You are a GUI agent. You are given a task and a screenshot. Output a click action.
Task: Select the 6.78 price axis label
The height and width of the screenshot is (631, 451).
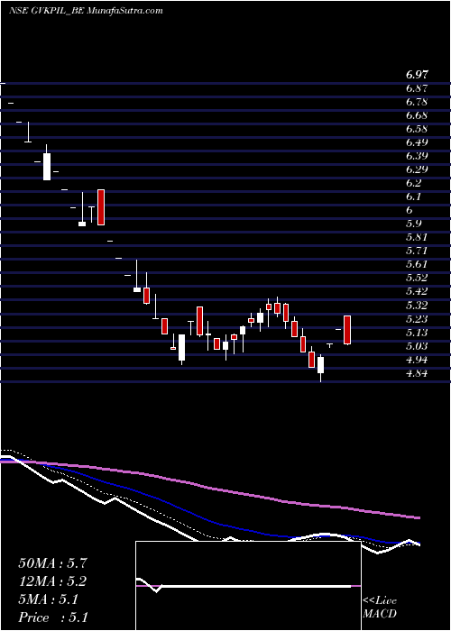click(x=417, y=102)
